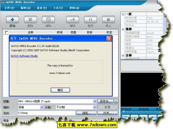This screenshot has width=173, height=129.
Task: Click the 清除 (Clear) toolbar icon
Action: tap(48, 20)
